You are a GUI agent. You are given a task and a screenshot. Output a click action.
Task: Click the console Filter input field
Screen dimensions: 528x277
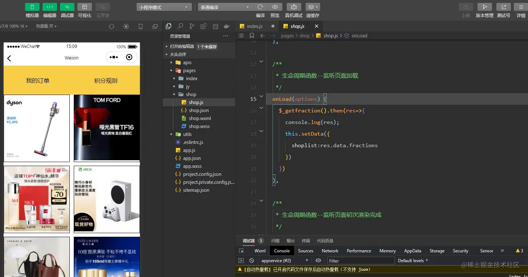point(360,261)
